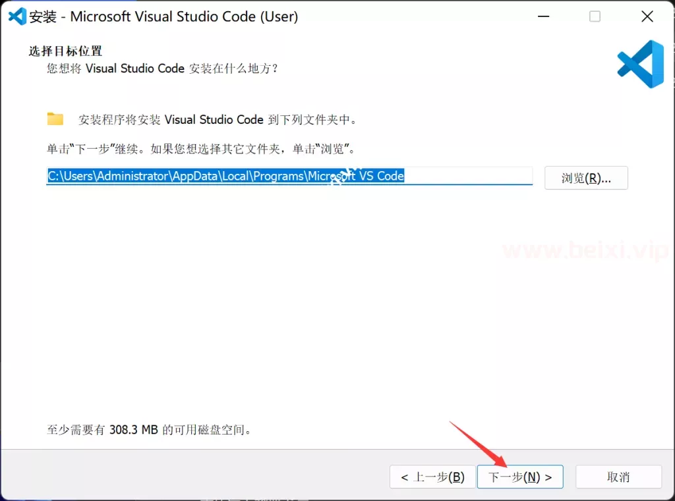Click the install path input field
This screenshot has height=501, width=675.
coord(289,176)
